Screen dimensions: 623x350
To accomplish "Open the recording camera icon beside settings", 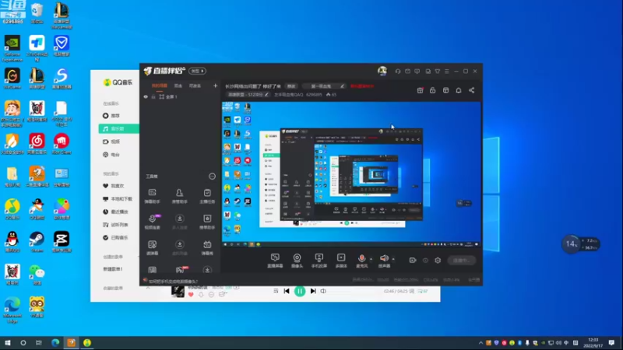I will 413,261.
